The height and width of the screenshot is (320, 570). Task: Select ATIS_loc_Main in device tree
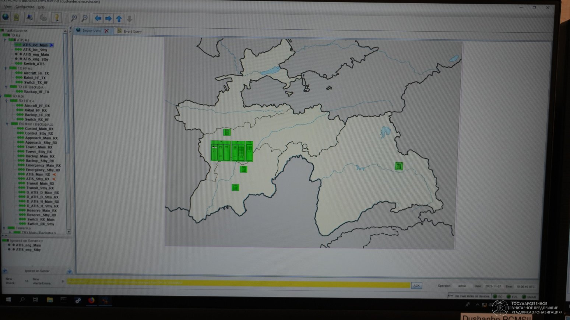coord(35,45)
